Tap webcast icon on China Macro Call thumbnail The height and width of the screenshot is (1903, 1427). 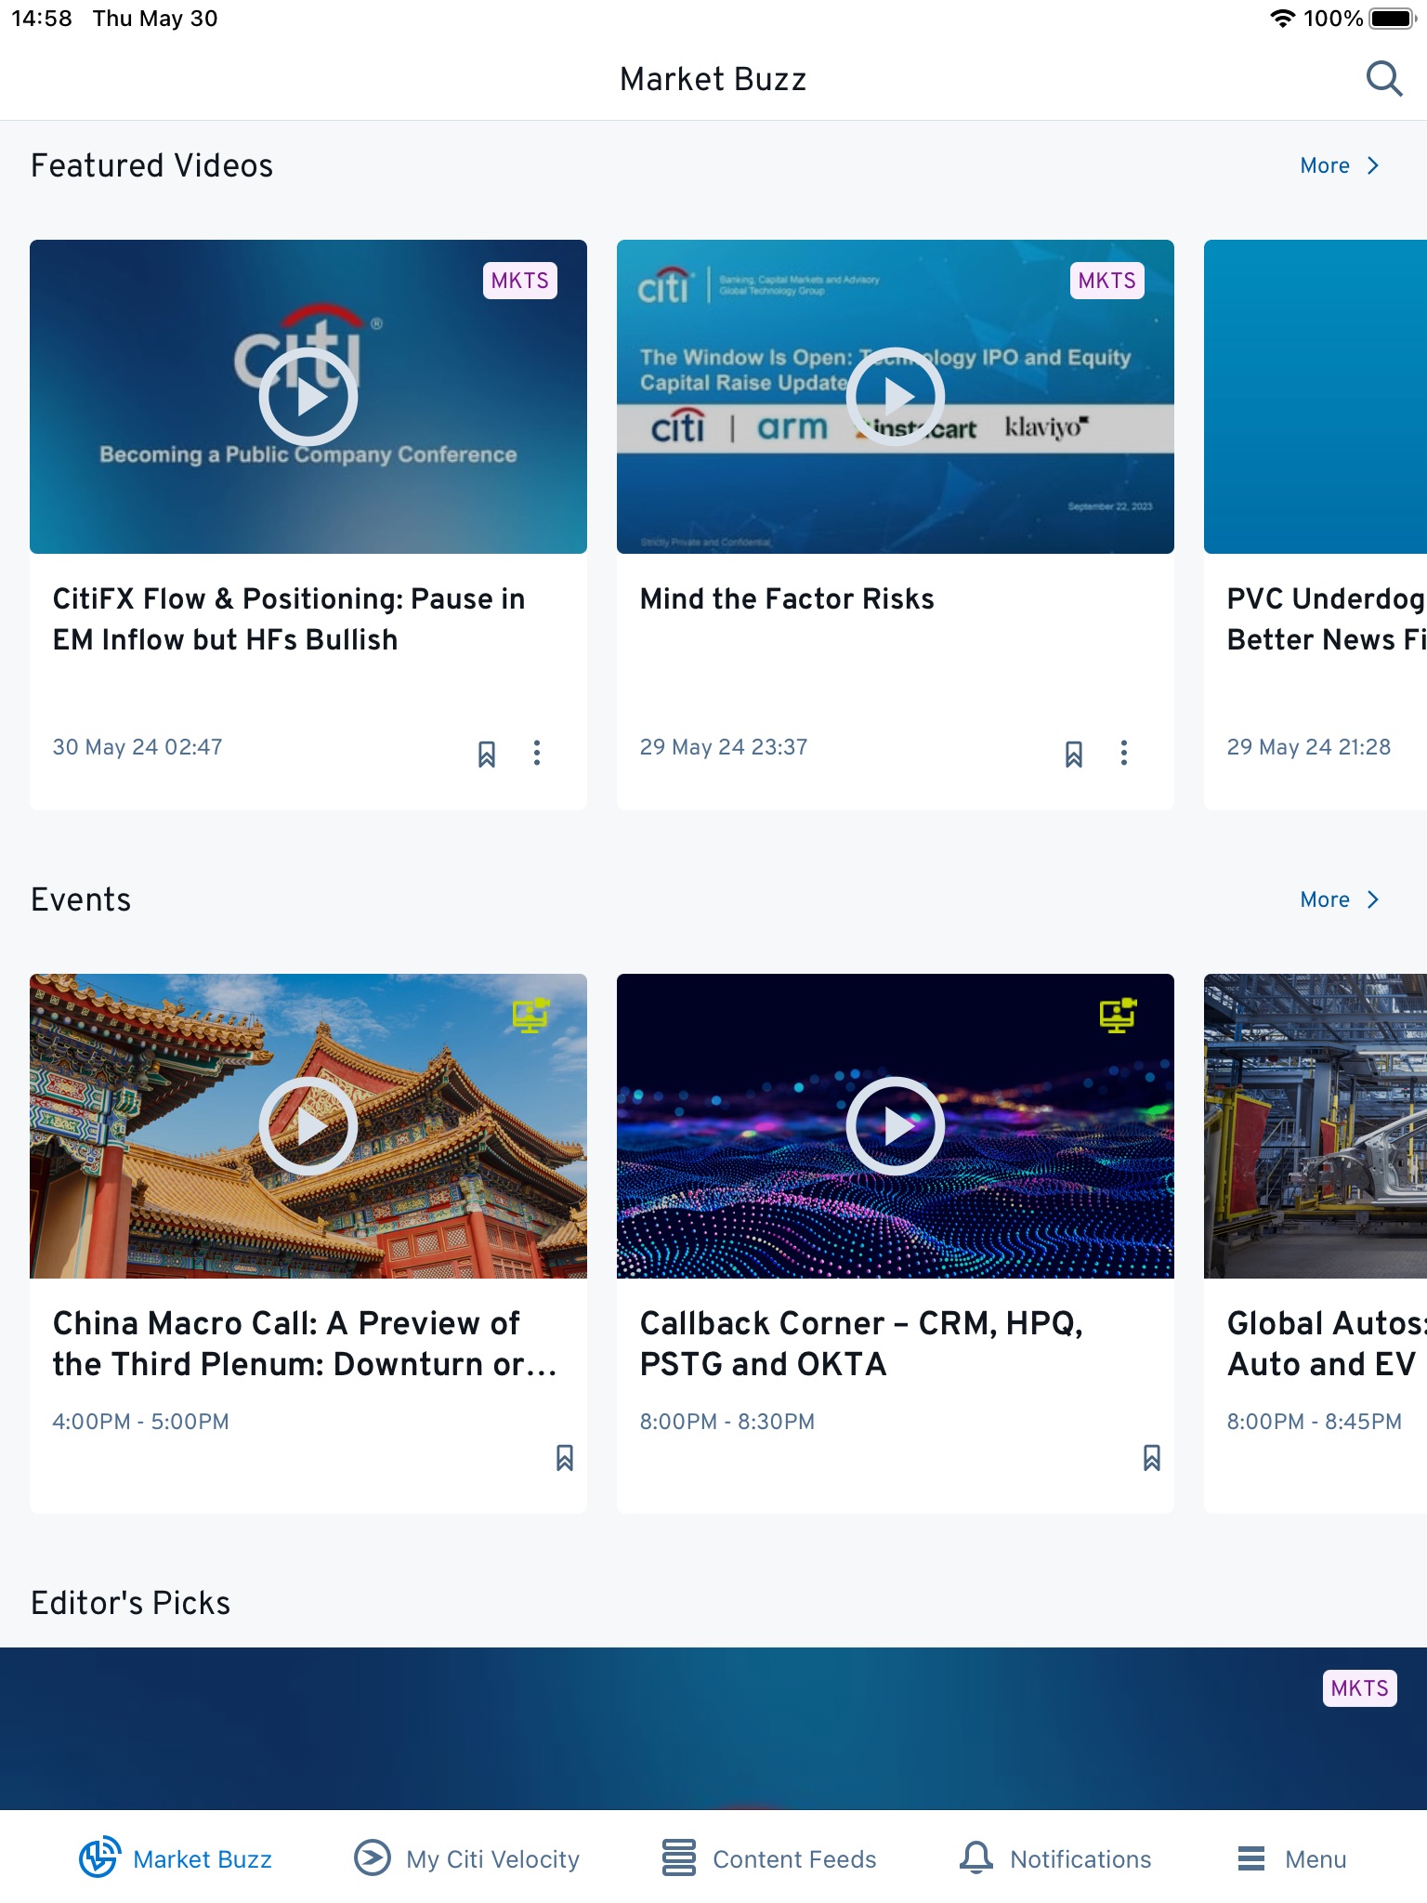[530, 1015]
